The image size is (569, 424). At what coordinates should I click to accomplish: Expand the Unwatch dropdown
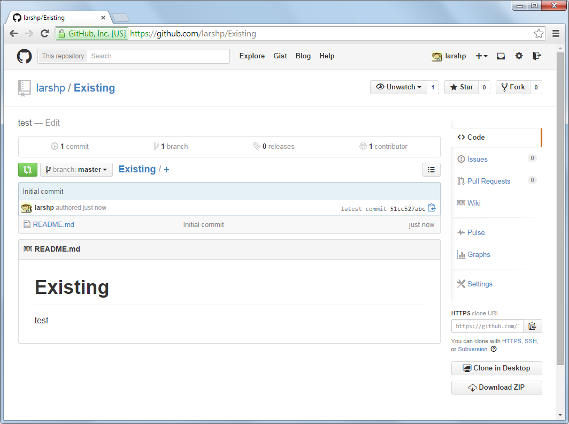pyautogui.click(x=398, y=87)
